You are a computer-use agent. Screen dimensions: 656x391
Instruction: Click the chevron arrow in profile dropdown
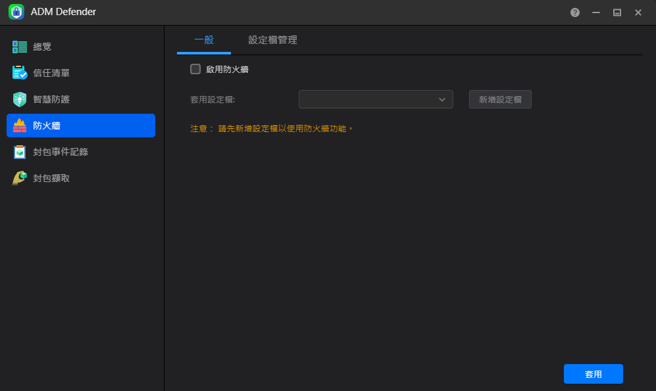click(x=442, y=99)
